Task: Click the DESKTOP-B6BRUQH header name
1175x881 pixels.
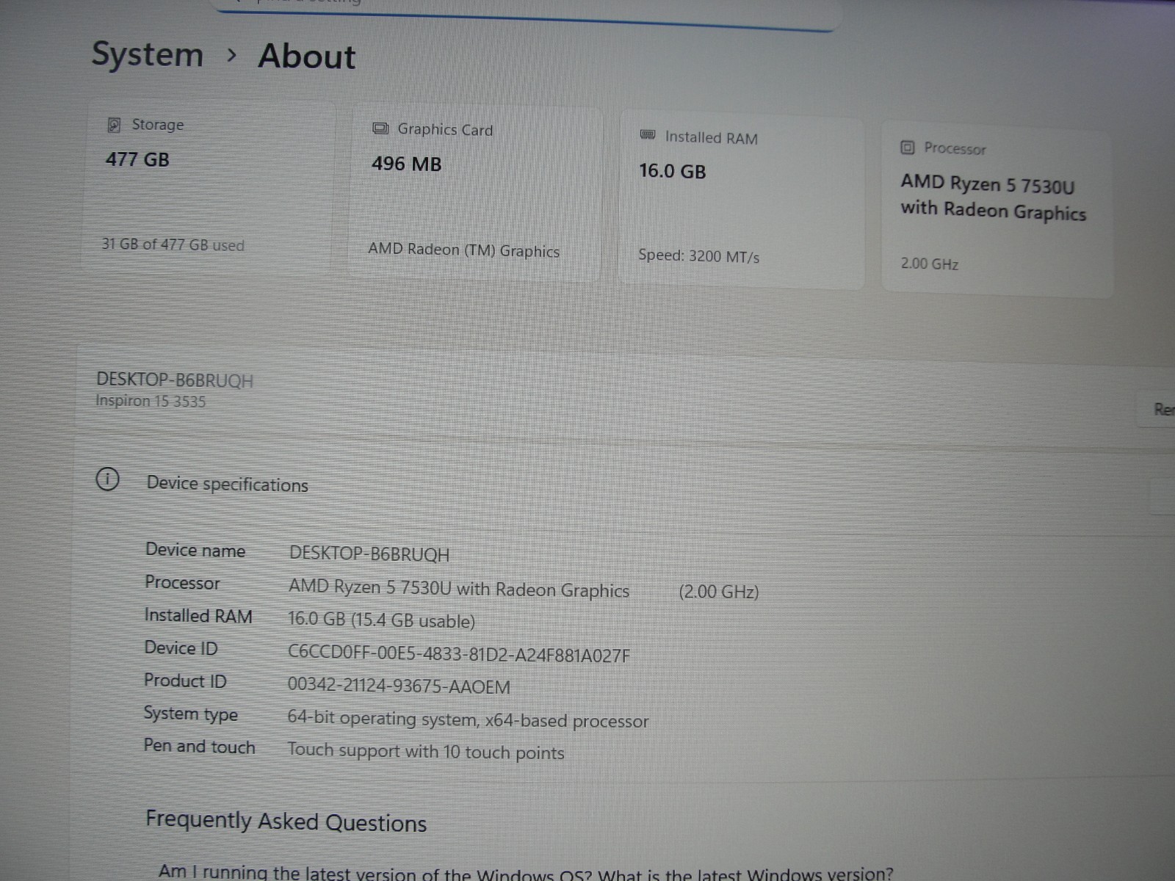Action: 175,380
